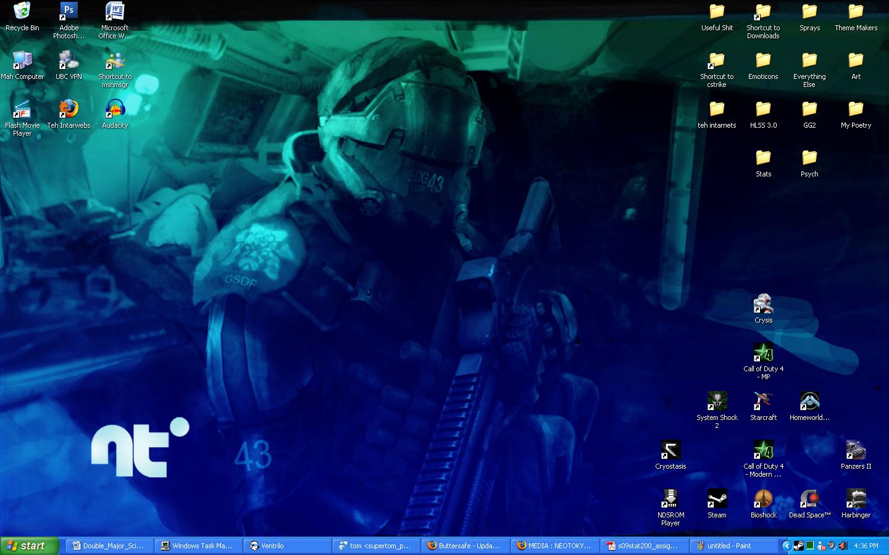
Task: Open the volume speaker tray icon
Action: [x=843, y=546]
